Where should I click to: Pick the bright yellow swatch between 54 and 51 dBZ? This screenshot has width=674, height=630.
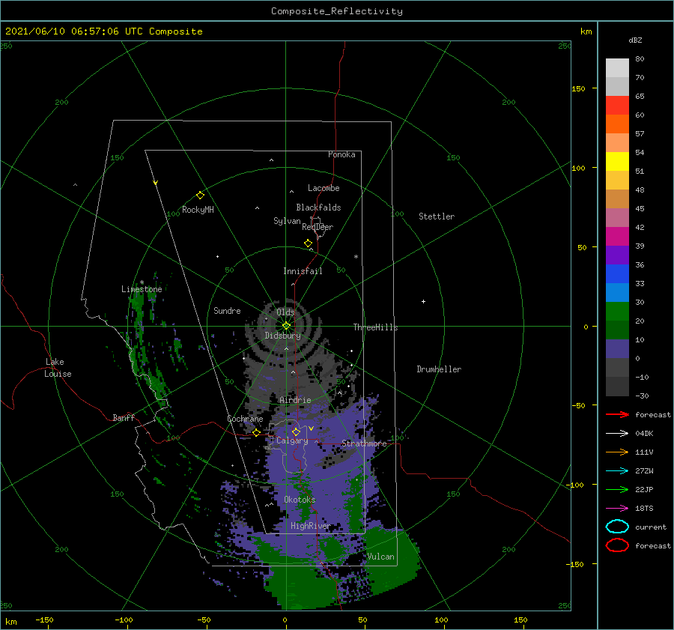click(617, 161)
